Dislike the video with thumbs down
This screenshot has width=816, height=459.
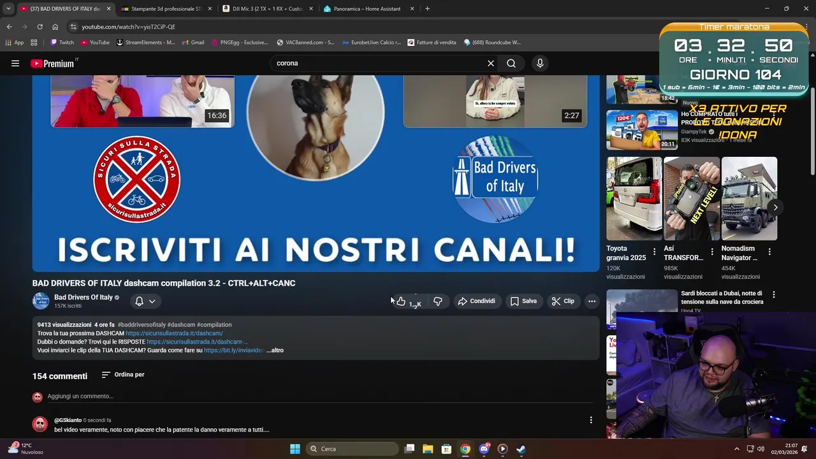[x=438, y=301]
